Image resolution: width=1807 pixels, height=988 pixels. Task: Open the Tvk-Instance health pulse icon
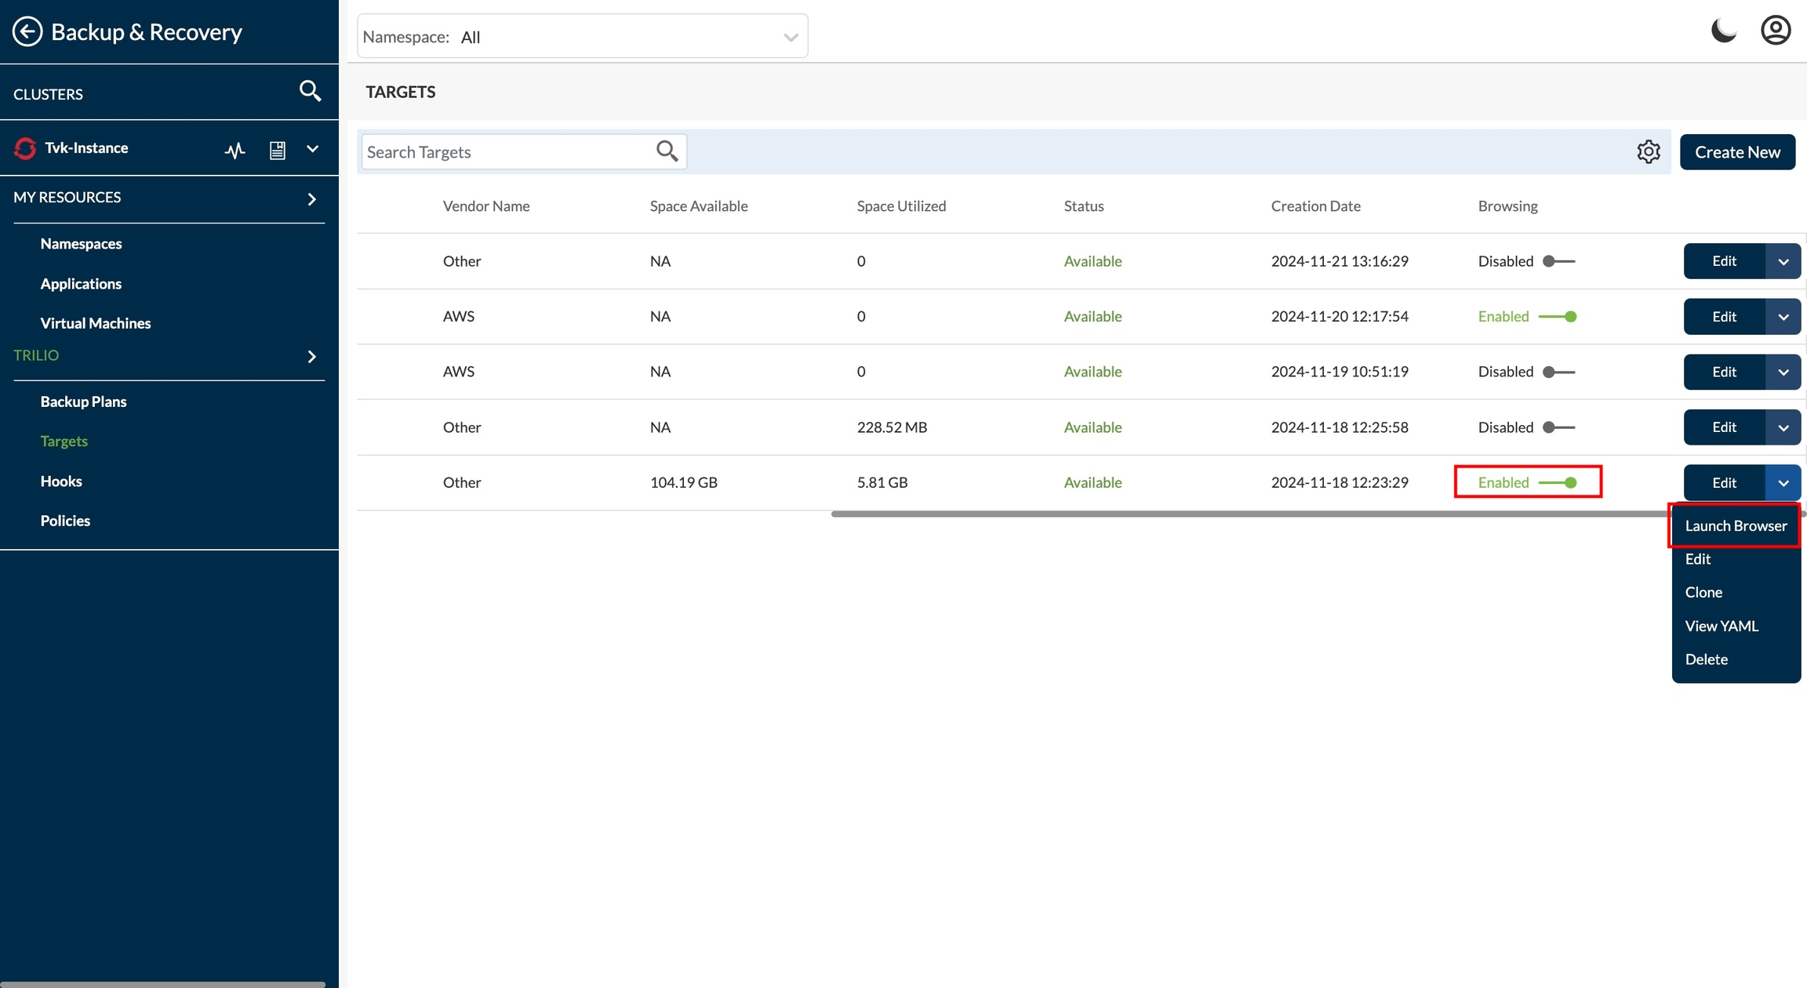235,150
